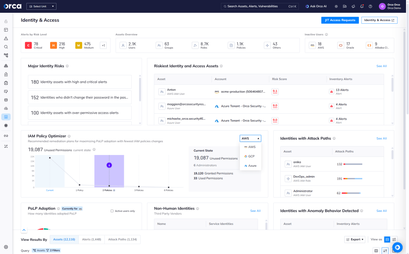Click the notifications bell icon

tap(362, 6)
